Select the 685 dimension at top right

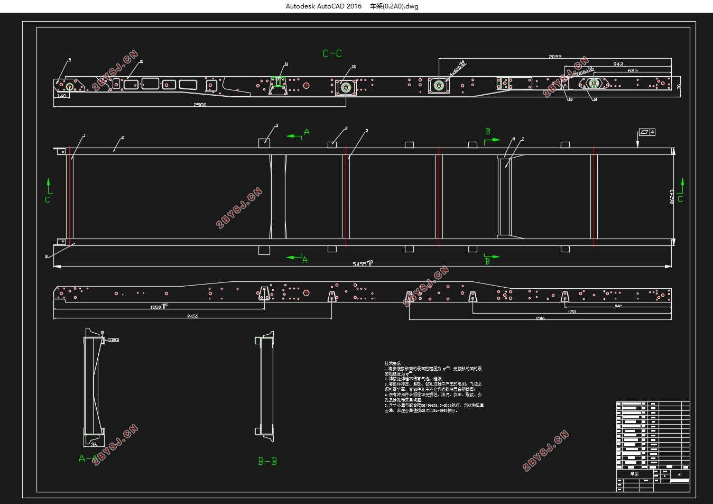(632, 70)
